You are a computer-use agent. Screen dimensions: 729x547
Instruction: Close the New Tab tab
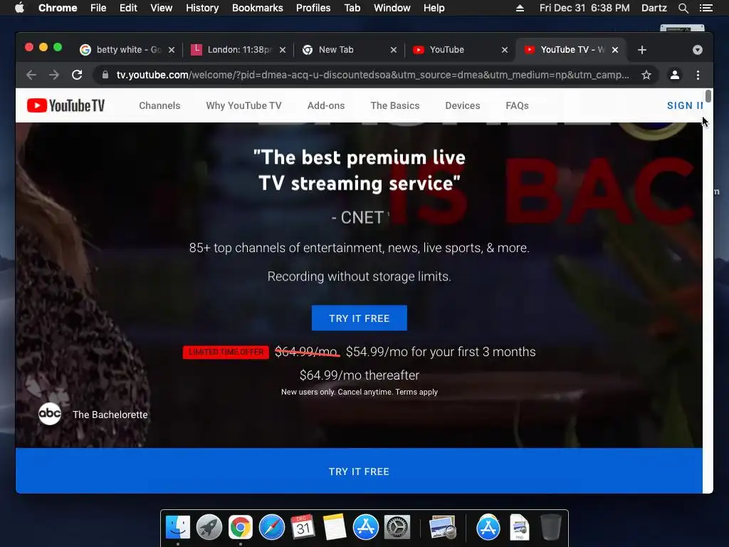click(394, 50)
